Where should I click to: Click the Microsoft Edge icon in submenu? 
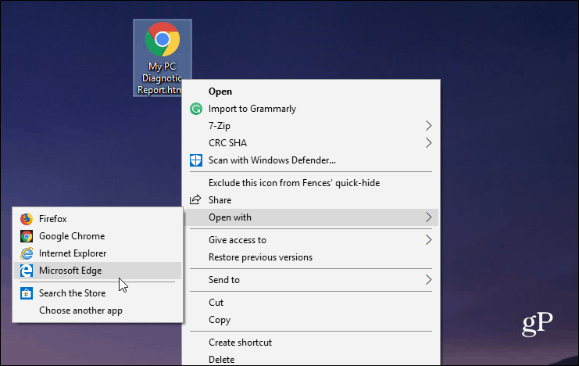(27, 271)
